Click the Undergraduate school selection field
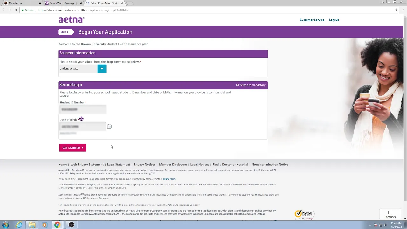Screen dimensions: 407x229 click(79, 68)
